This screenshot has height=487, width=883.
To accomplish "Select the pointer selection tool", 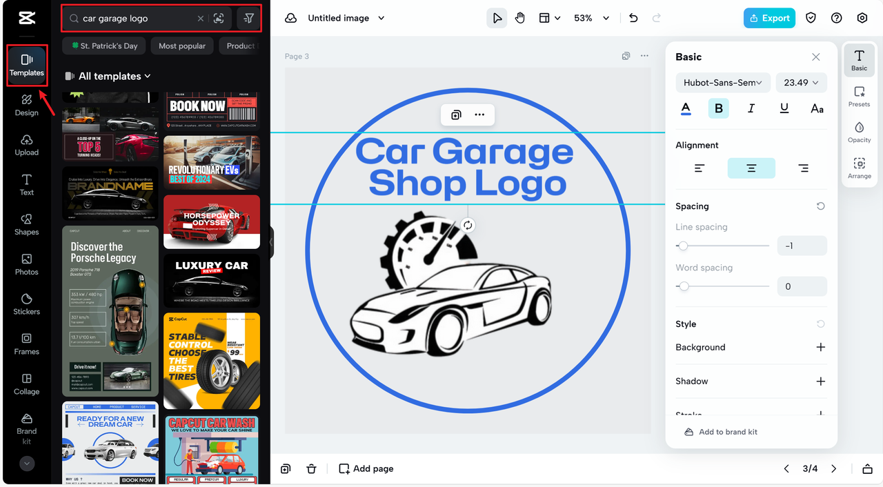I will click(x=497, y=18).
